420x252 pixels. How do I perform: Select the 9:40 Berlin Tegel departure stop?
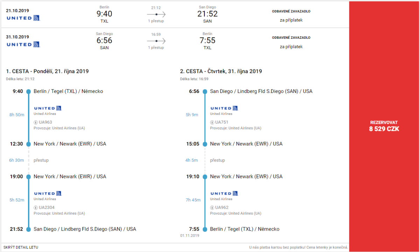68,92
